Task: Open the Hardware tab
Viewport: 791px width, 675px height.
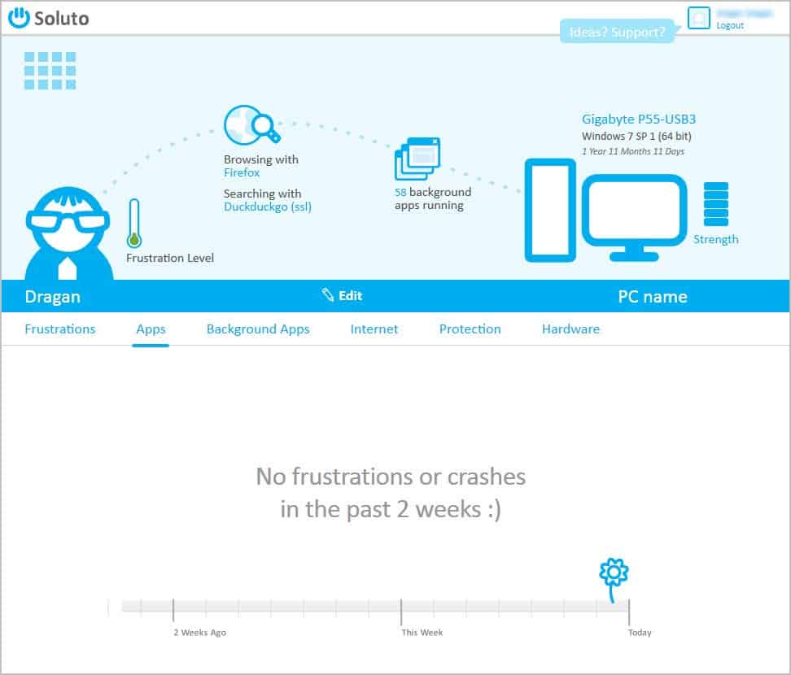Action: click(x=570, y=329)
